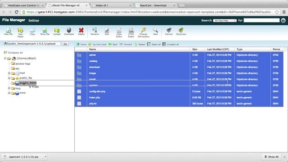The image size is (288, 162).
Task: Choose the Rename tool
Action: tap(94, 31)
